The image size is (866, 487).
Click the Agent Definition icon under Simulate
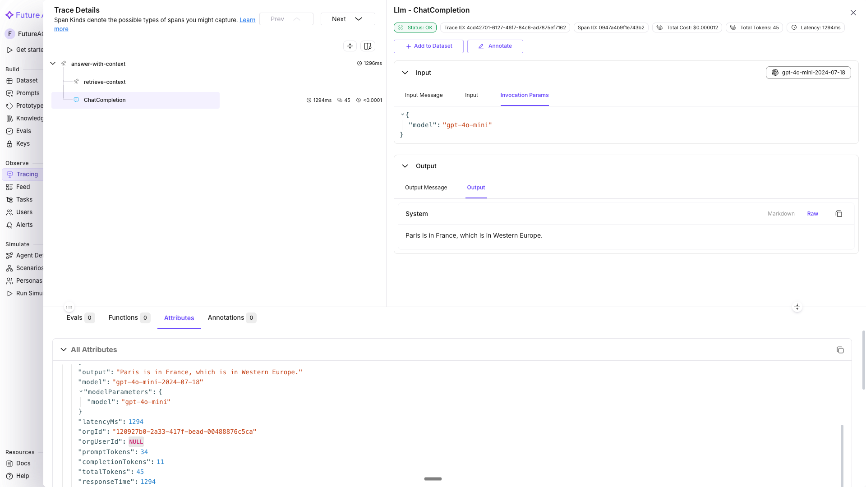10,255
